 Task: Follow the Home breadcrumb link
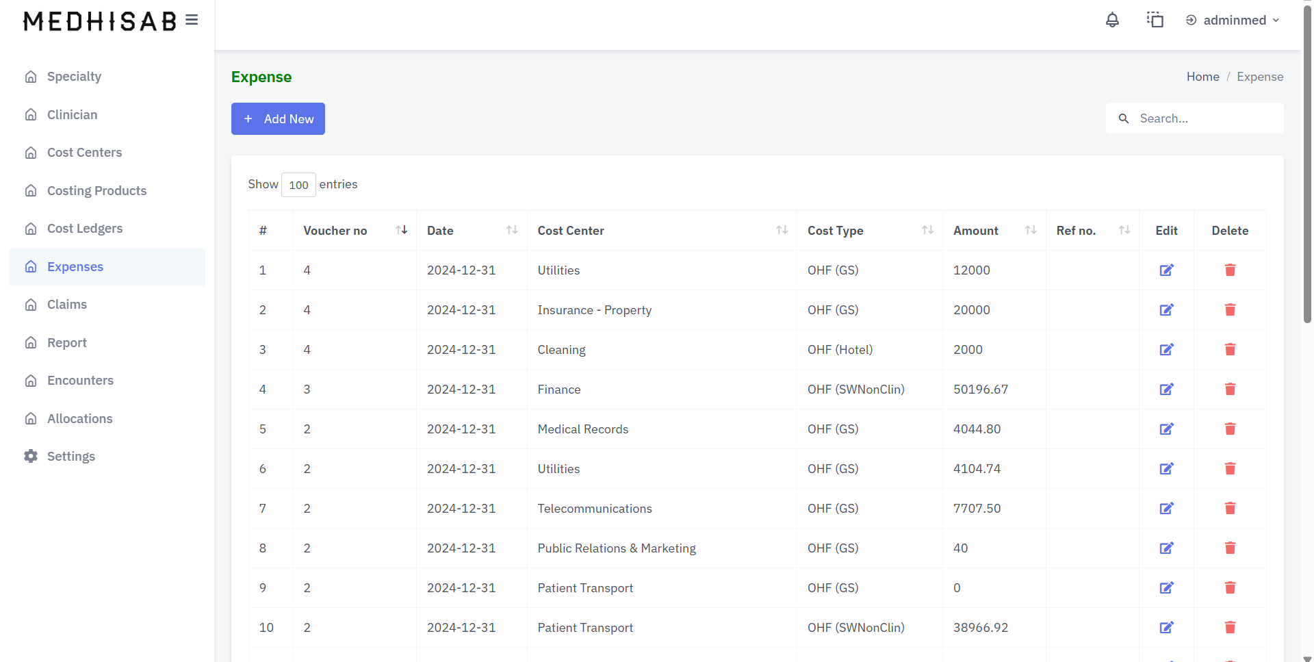(x=1202, y=77)
